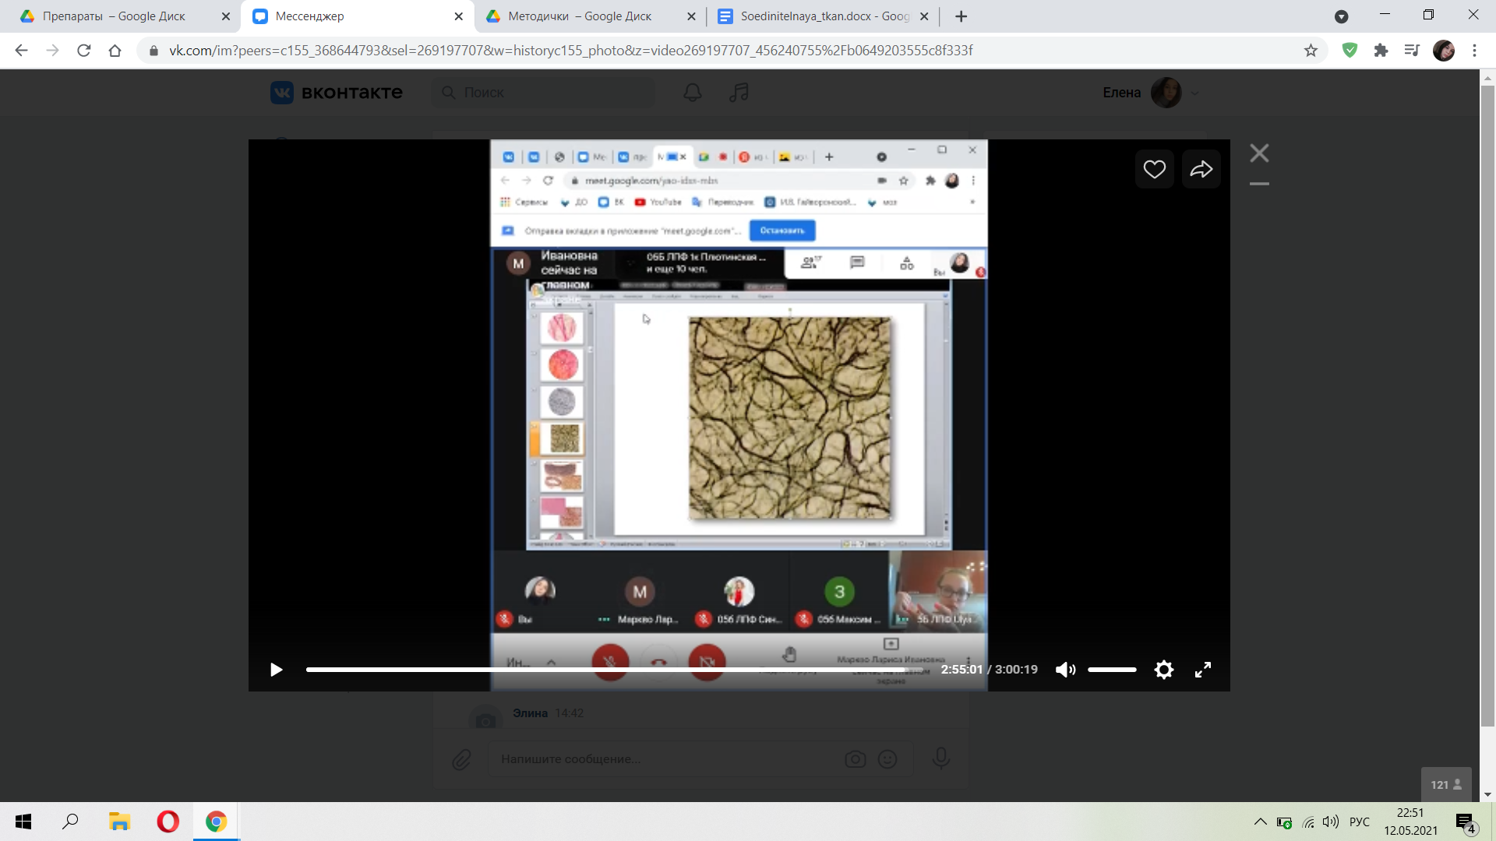Seek on the video progress bar
This screenshot has width=1496, height=841.
614,670
